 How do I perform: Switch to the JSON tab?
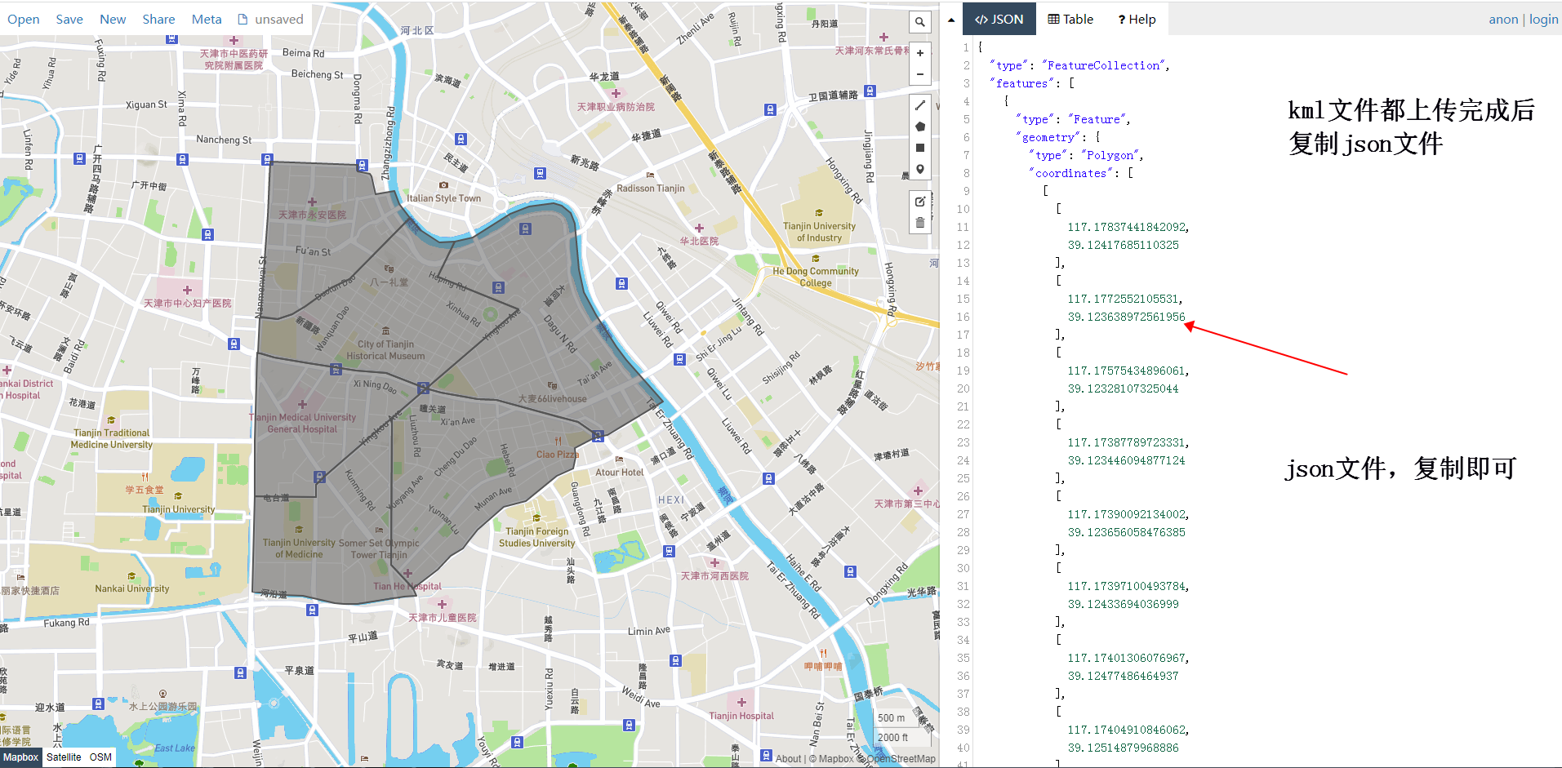tap(999, 20)
